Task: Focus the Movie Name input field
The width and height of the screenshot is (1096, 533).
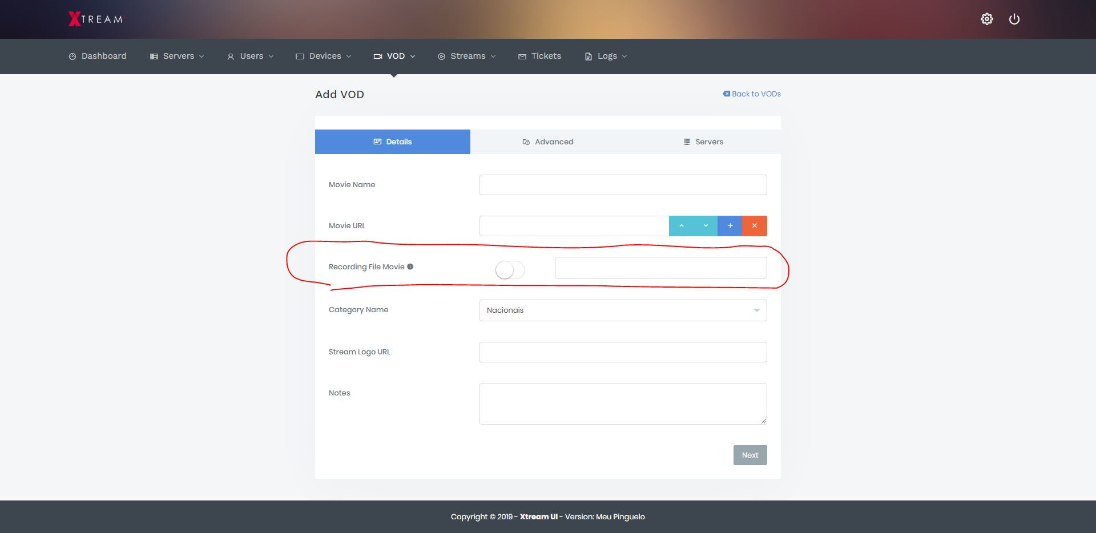Action: coord(623,185)
